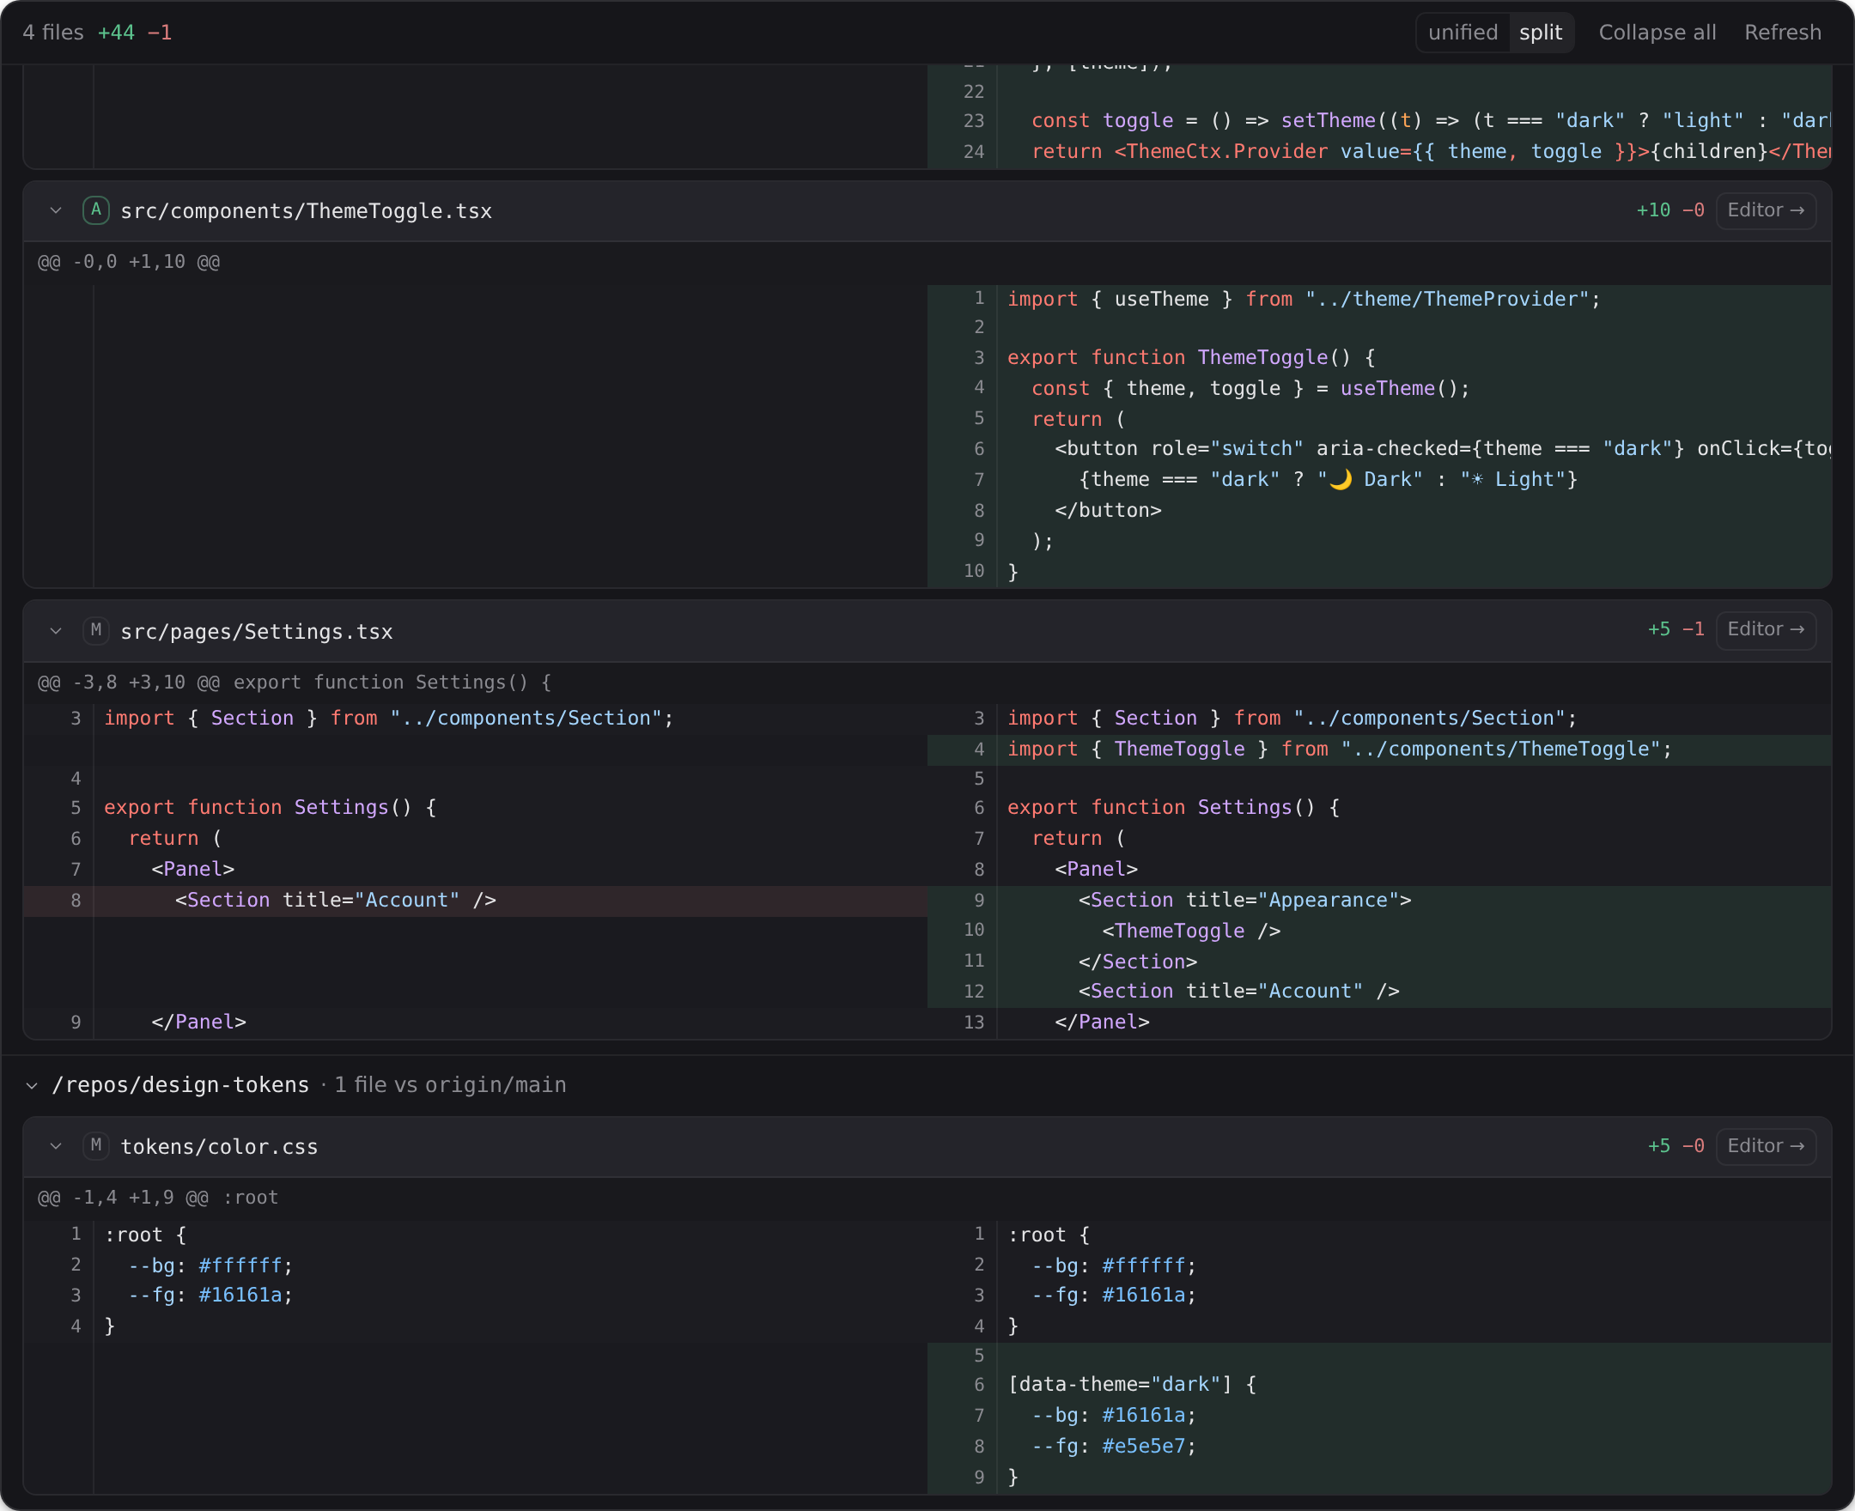
Task: Switch to unified diff view
Action: pyautogui.click(x=1463, y=33)
